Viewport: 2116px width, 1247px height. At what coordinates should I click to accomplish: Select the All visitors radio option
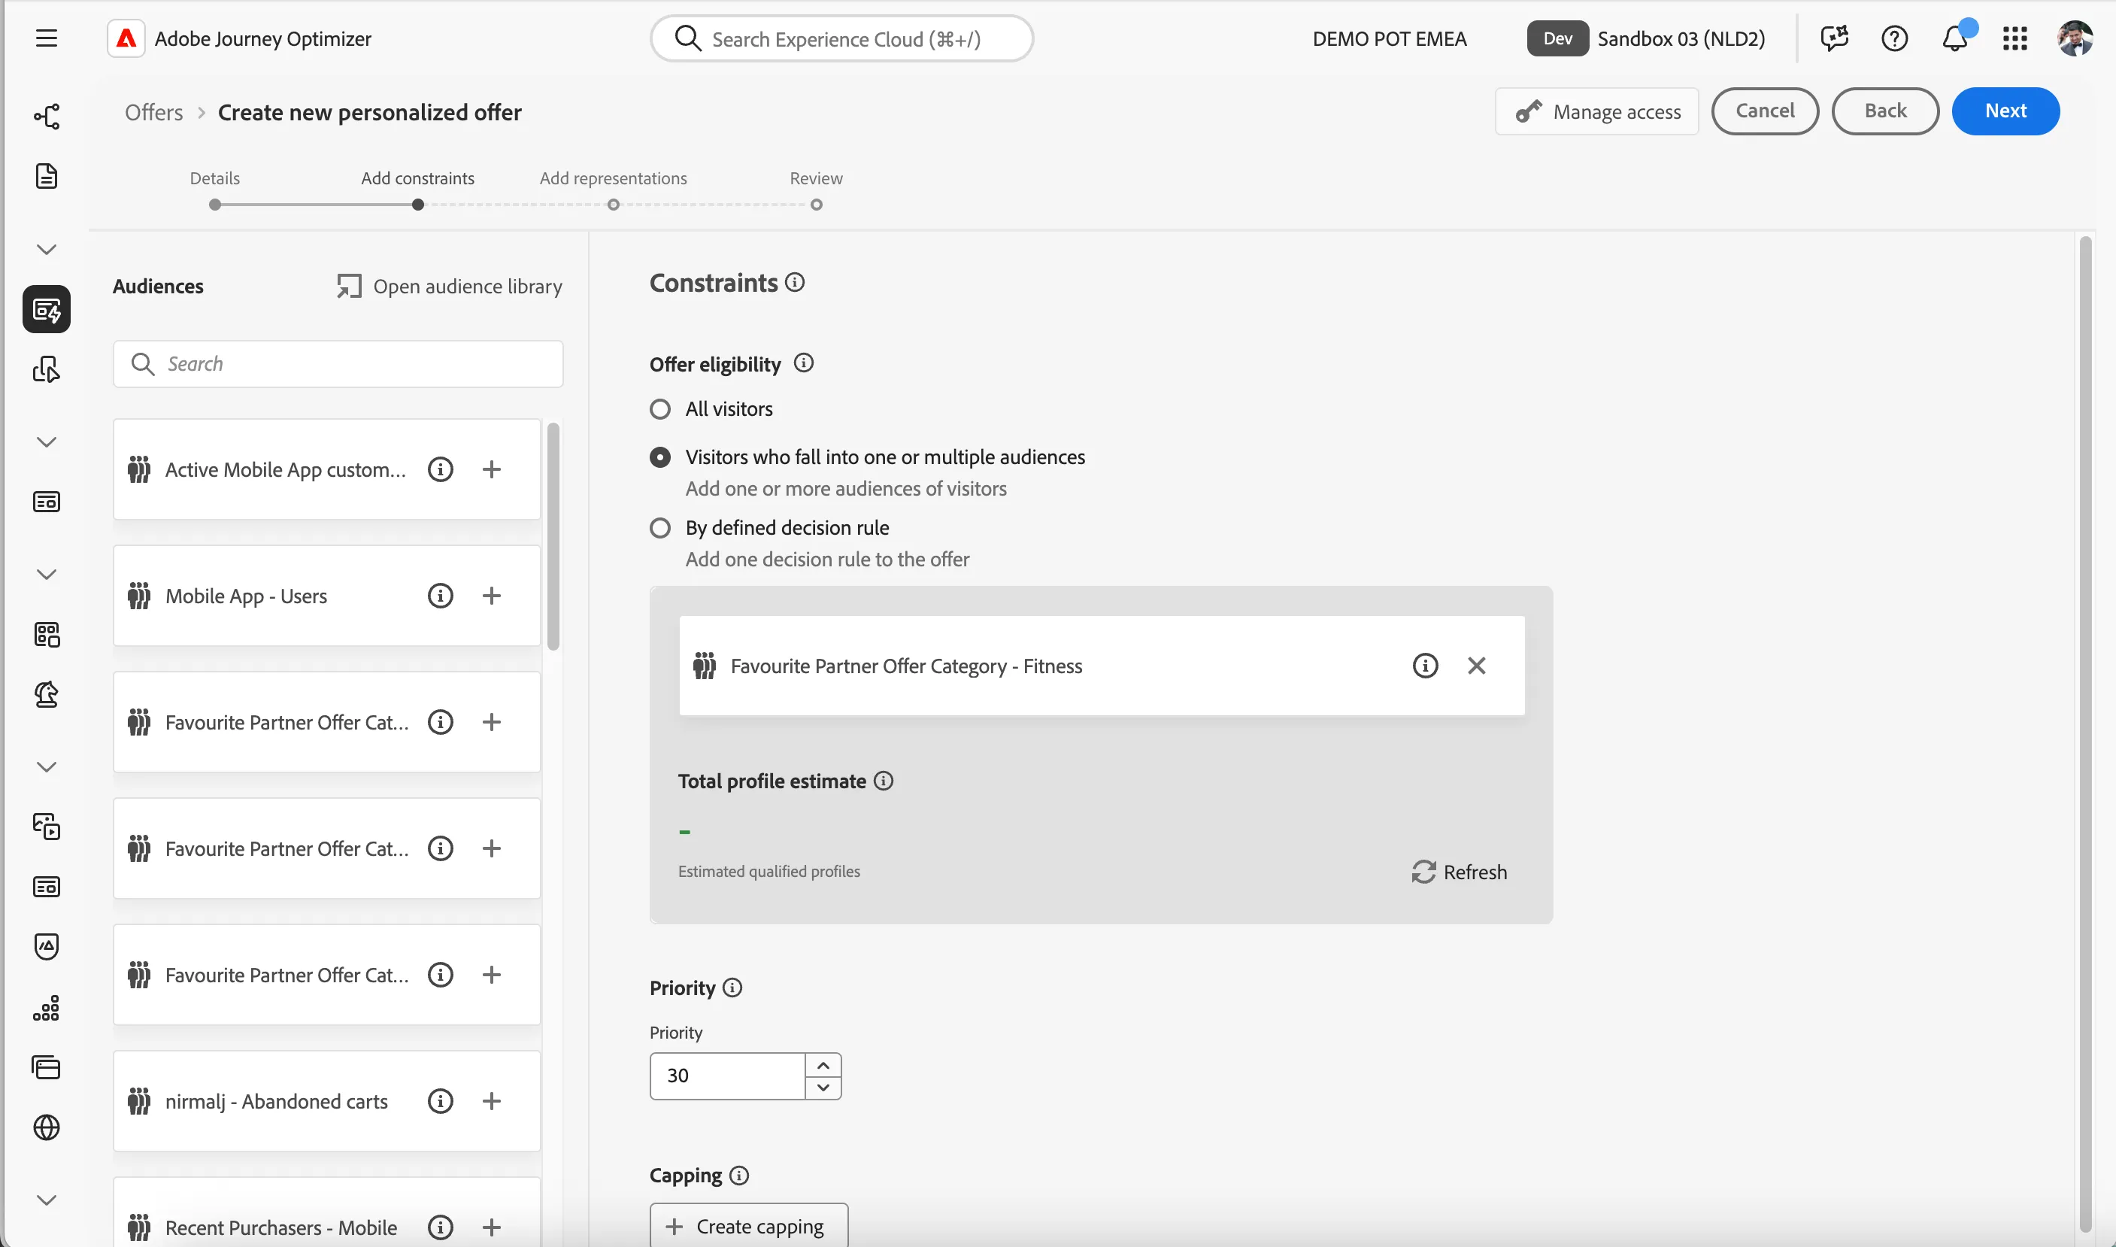pyautogui.click(x=660, y=409)
